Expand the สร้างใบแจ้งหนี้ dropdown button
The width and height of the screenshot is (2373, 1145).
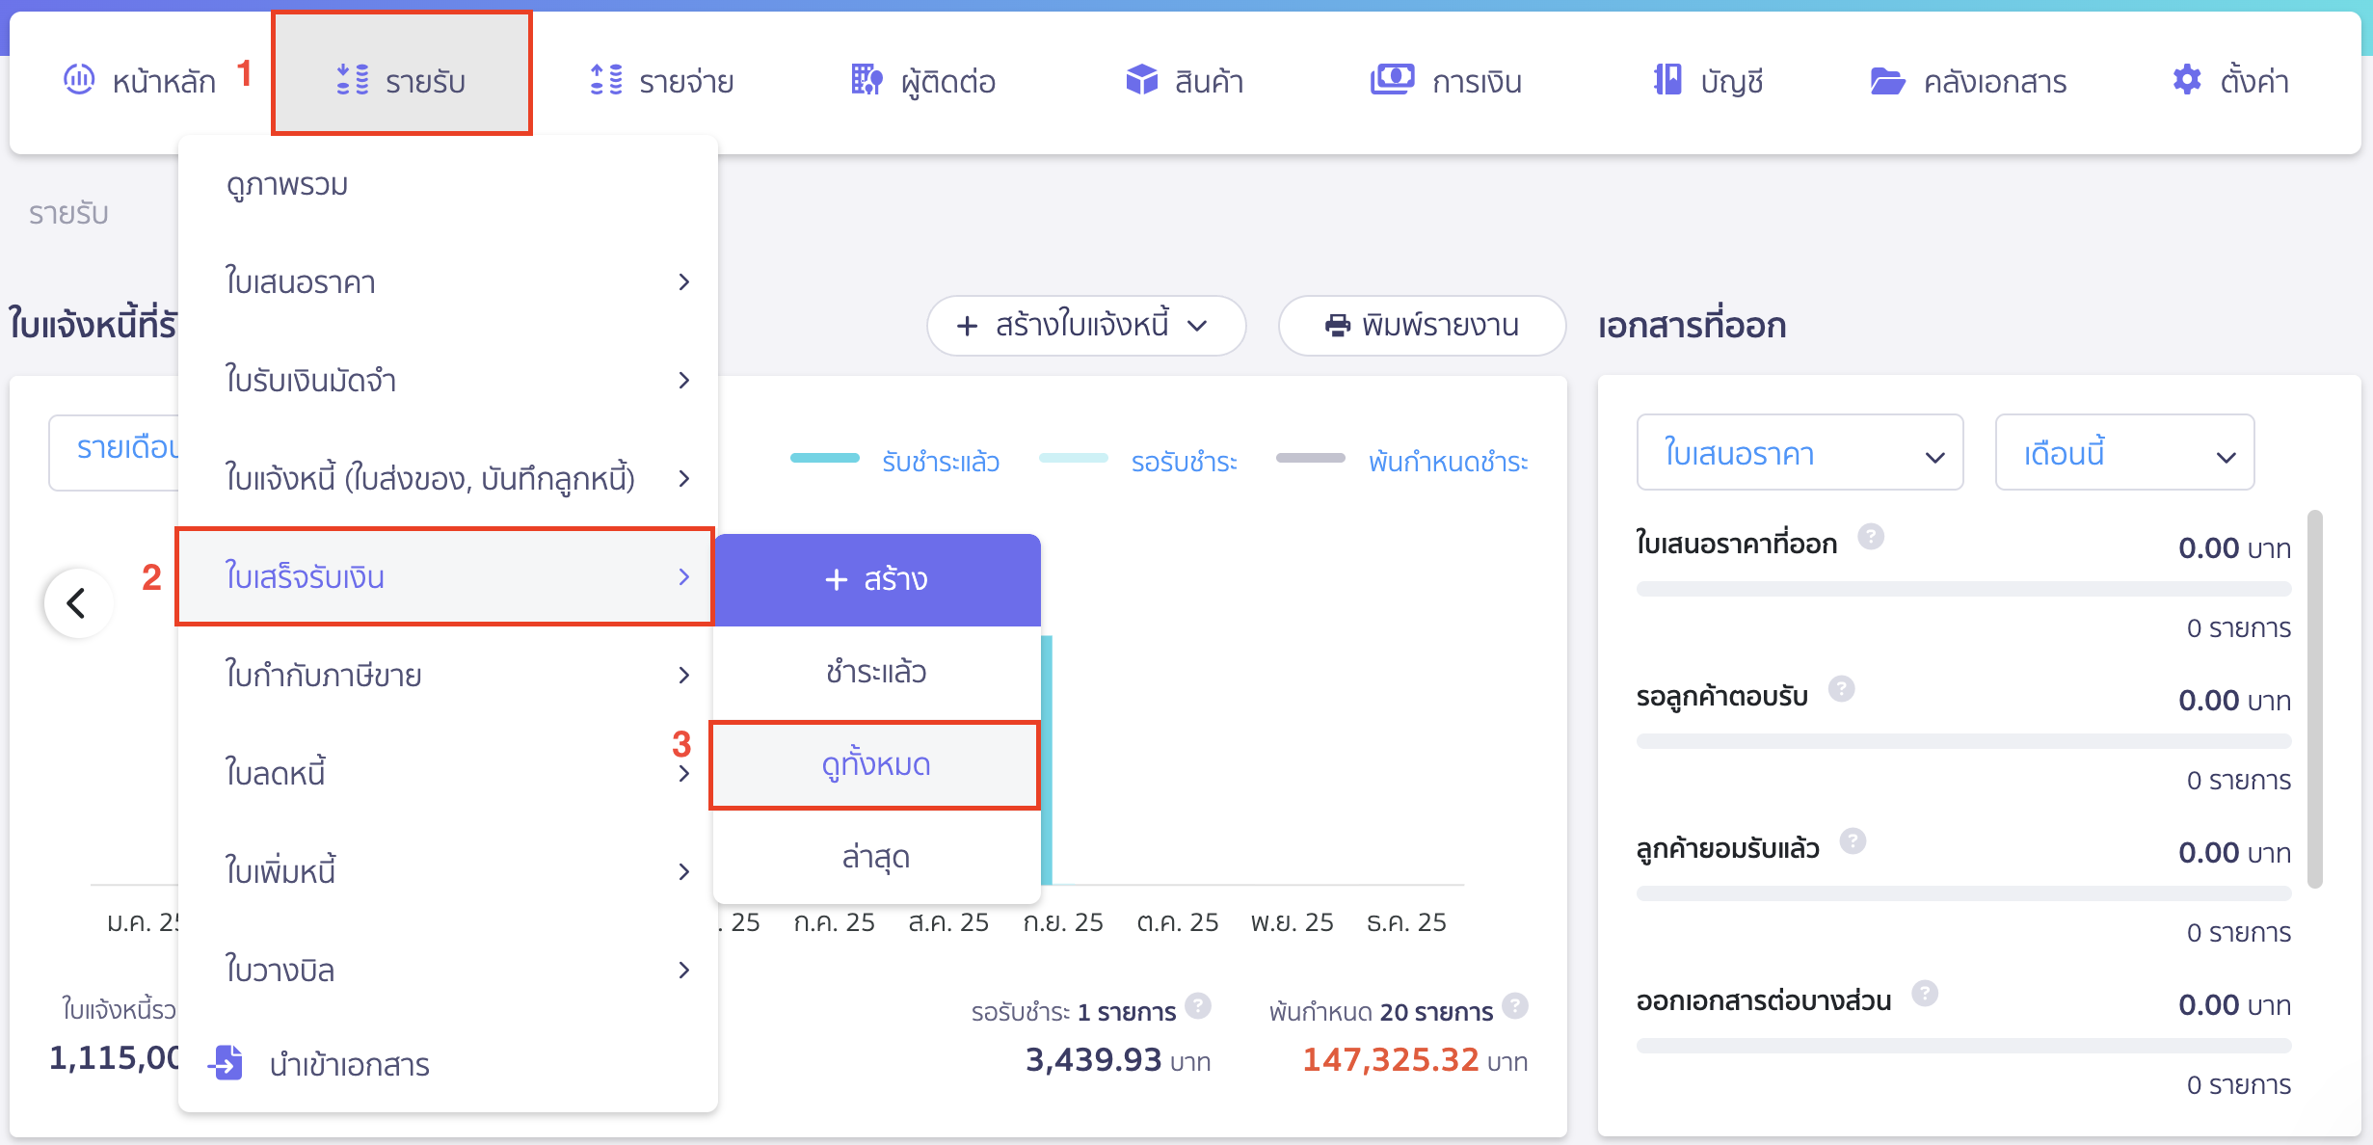[1085, 326]
